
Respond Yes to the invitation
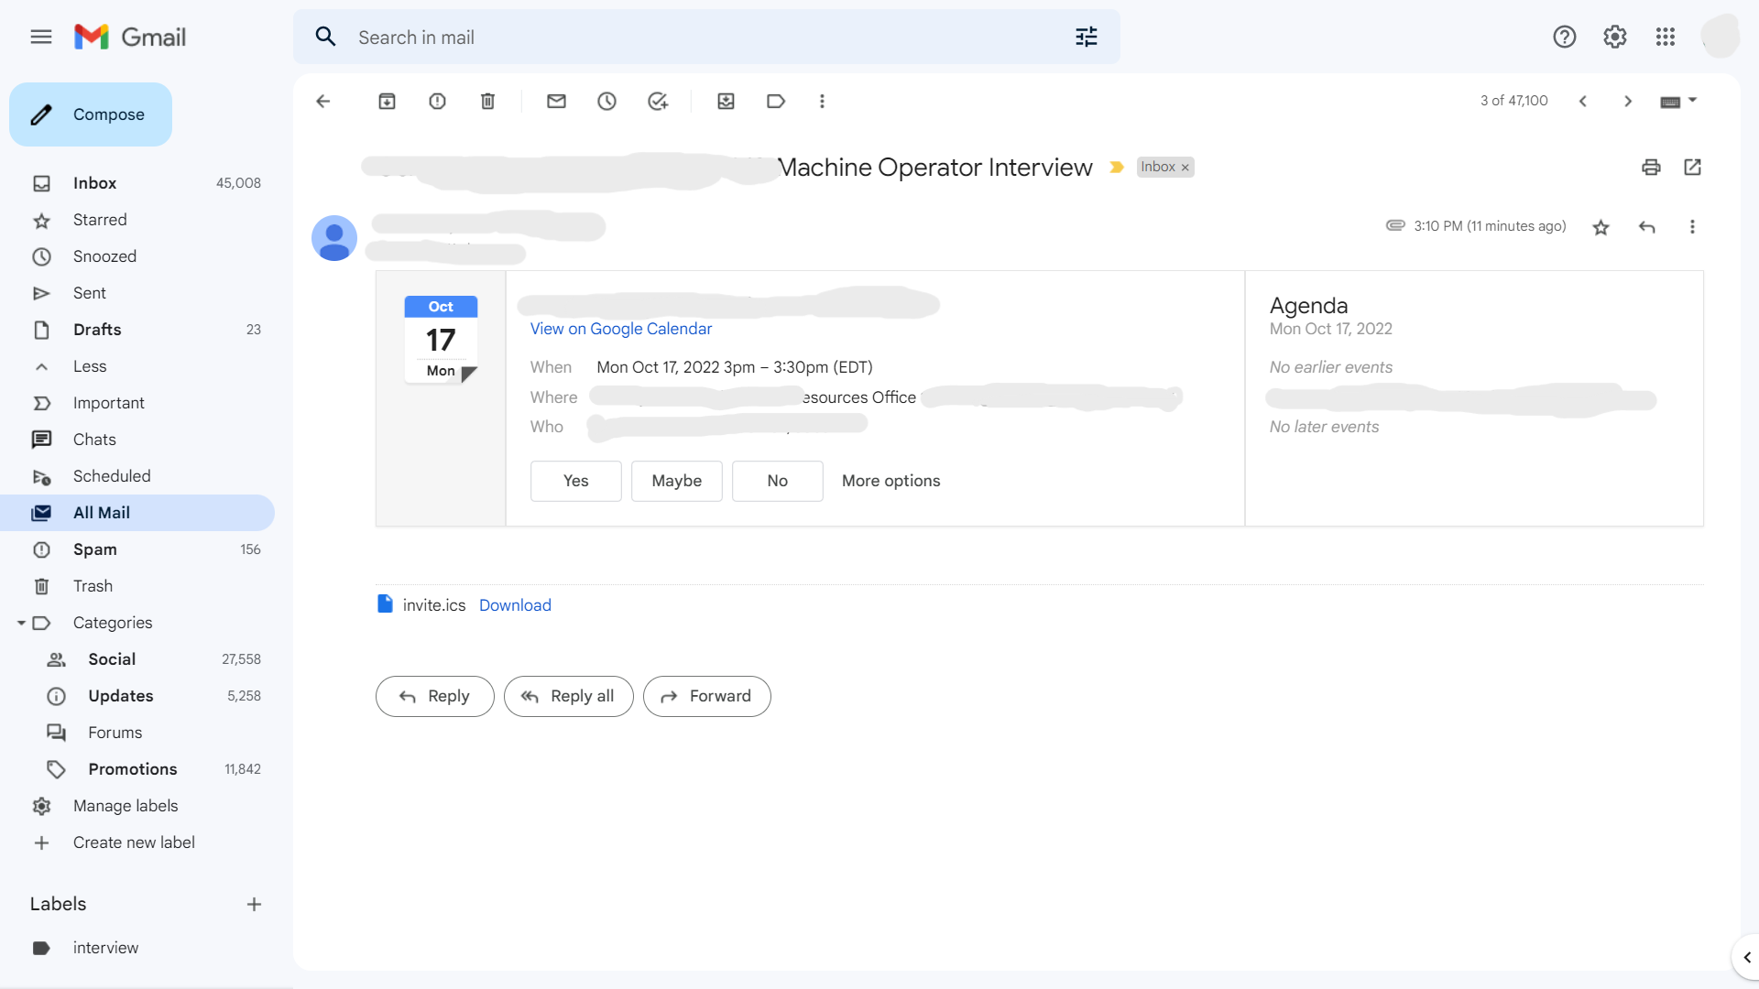(575, 481)
